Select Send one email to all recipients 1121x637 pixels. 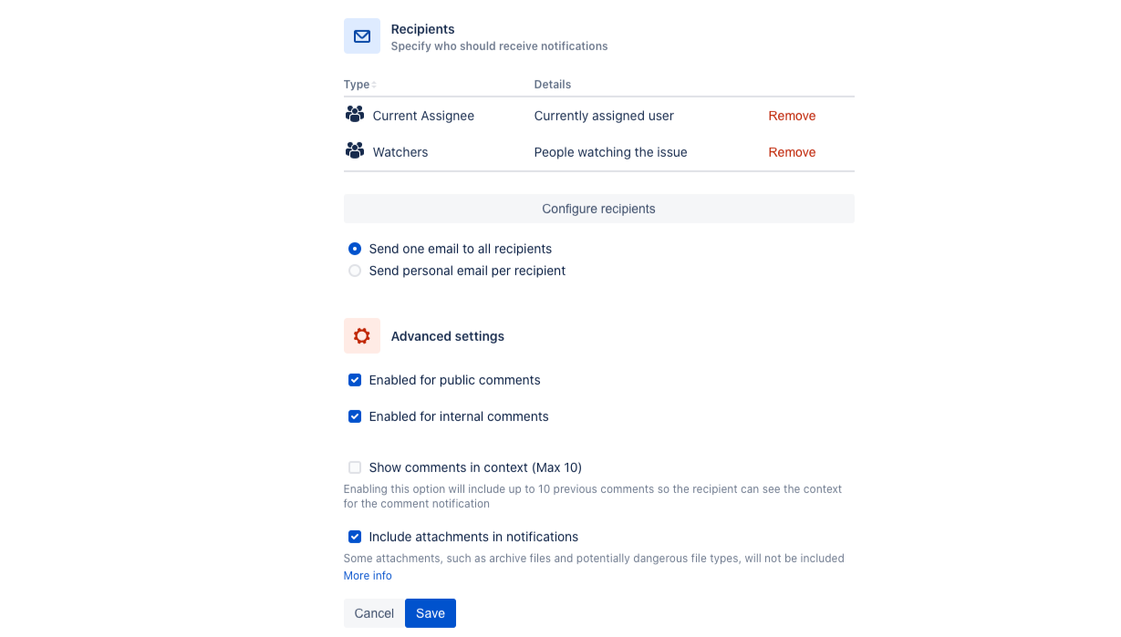pos(355,249)
